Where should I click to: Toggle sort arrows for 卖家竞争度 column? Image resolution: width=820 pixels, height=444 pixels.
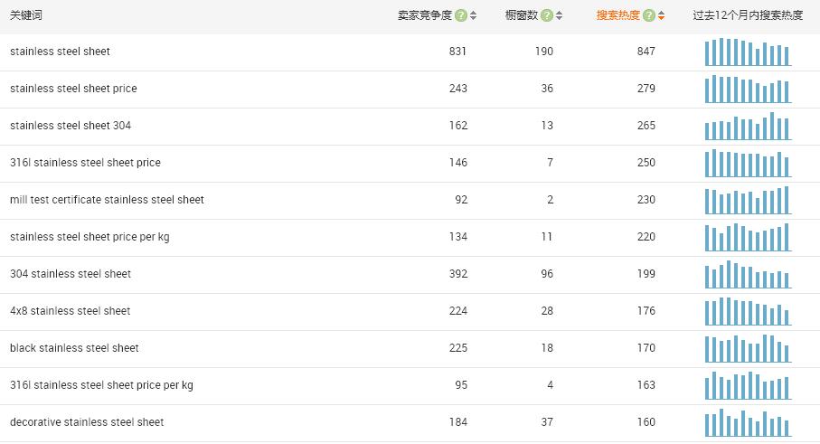474,15
